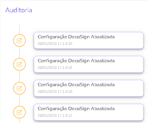Screen dimensions: 148x123
Task: Click the edit icon beside the 17:14:11 entry
Action: 19,112
